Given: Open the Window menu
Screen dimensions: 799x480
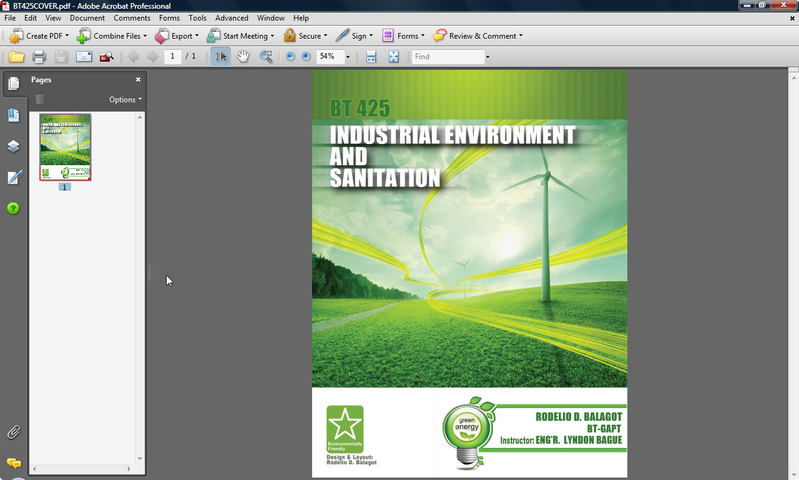Looking at the screenshot, I should [x=271, y=18].
